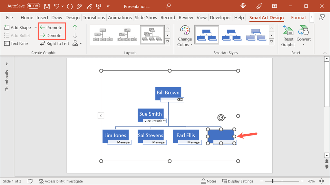Screen dimensions: 330x185
Task: Open the Notes pane
Action: [209, 181]
